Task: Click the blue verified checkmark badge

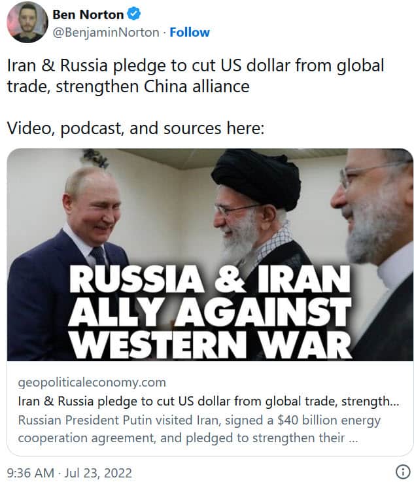Action: coord(133,14)
